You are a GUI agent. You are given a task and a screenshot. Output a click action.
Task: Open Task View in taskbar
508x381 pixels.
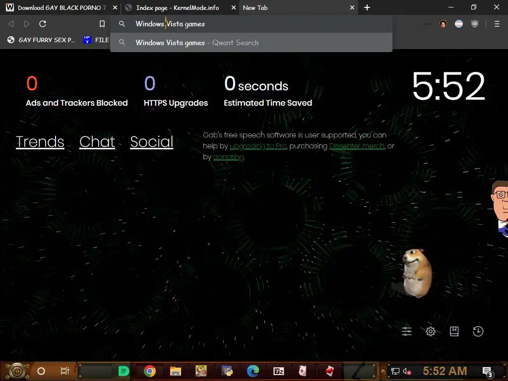pyautogui.click(x=65, y=371)
